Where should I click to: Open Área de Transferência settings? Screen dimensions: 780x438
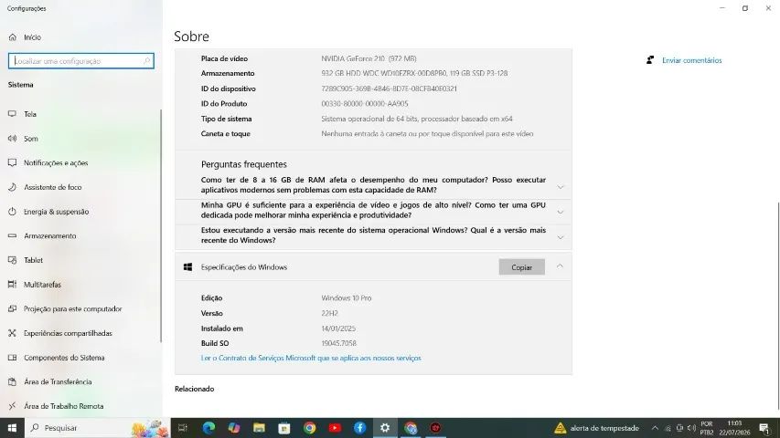pyautogui.click(x=49, y=382)
